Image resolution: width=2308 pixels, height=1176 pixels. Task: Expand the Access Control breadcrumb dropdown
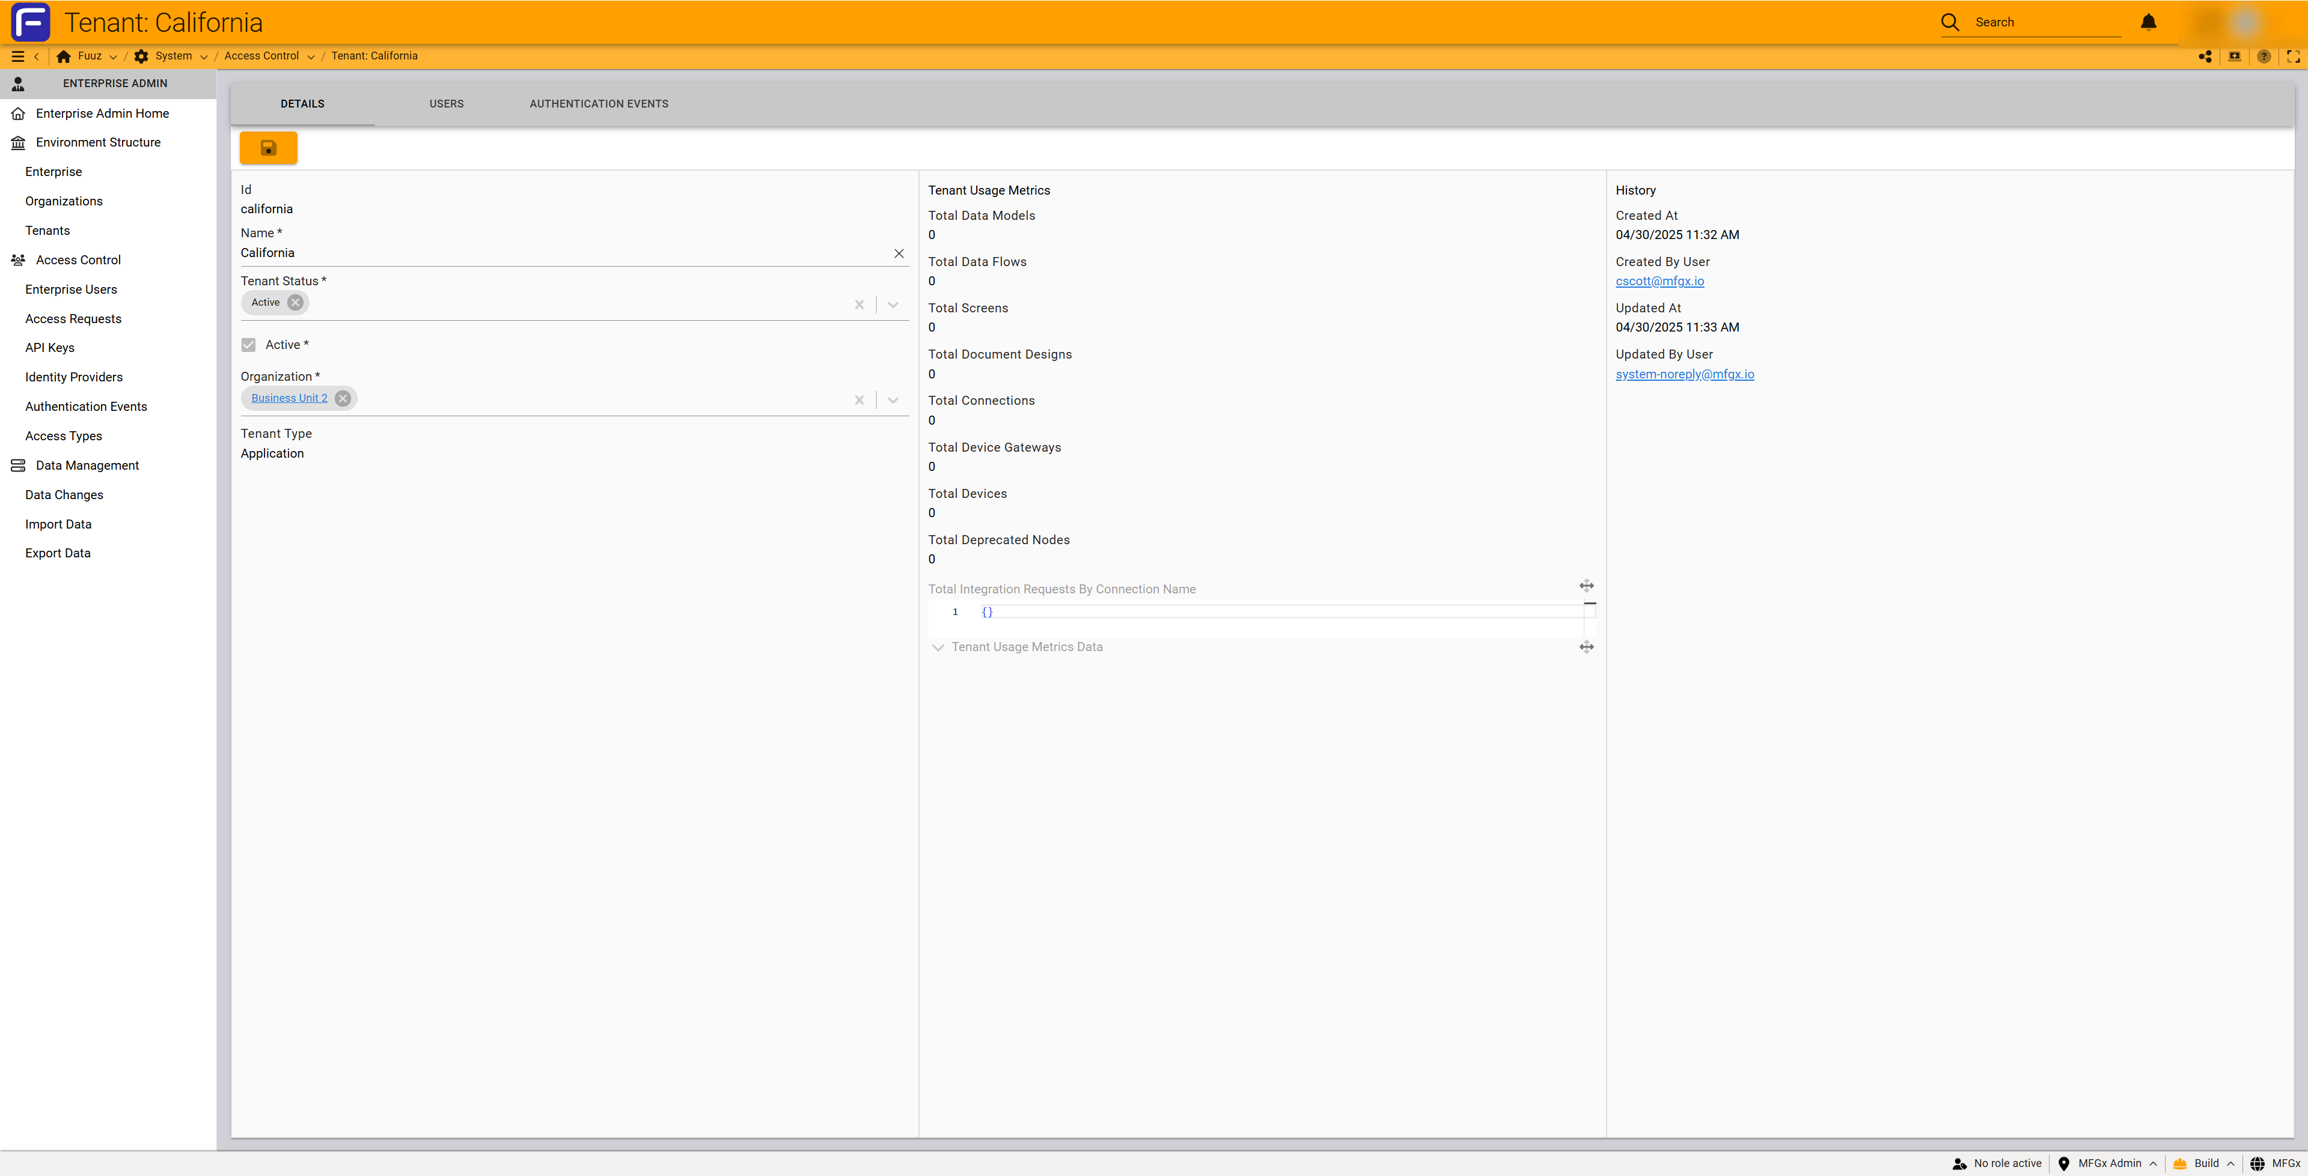(310, 56)
